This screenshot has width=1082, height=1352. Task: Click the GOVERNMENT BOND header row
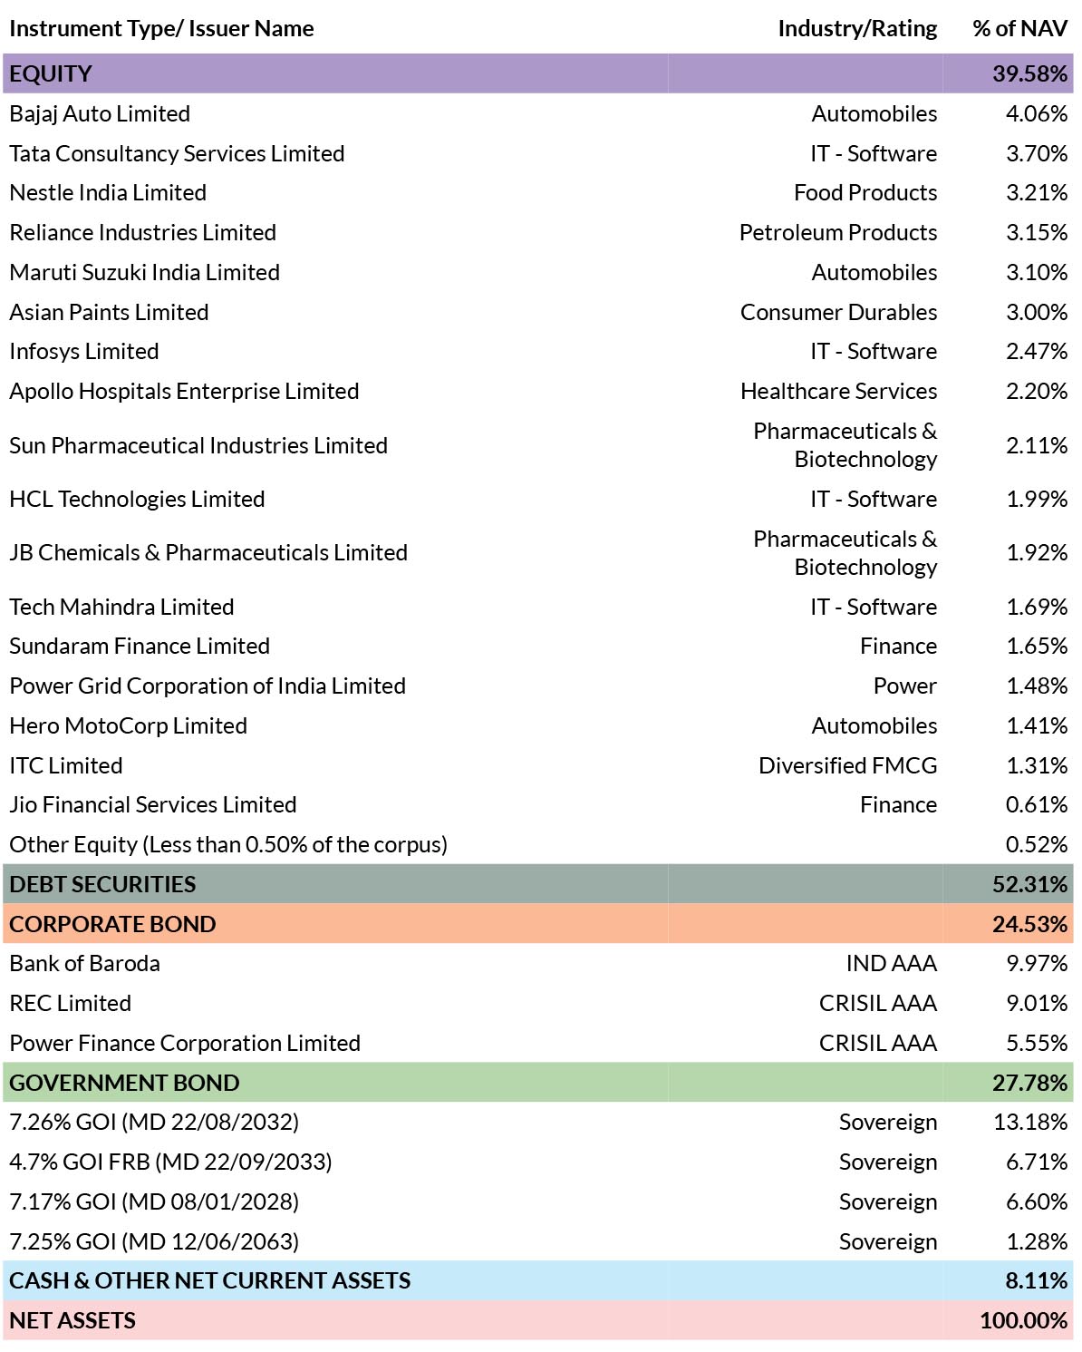pyautogui.click(x=538, y=1083)
